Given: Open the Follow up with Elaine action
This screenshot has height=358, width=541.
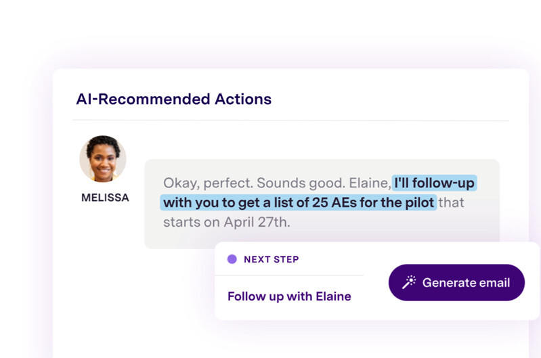Looking at the screenshot, I should pyautogui.click(x=289, y=296).
